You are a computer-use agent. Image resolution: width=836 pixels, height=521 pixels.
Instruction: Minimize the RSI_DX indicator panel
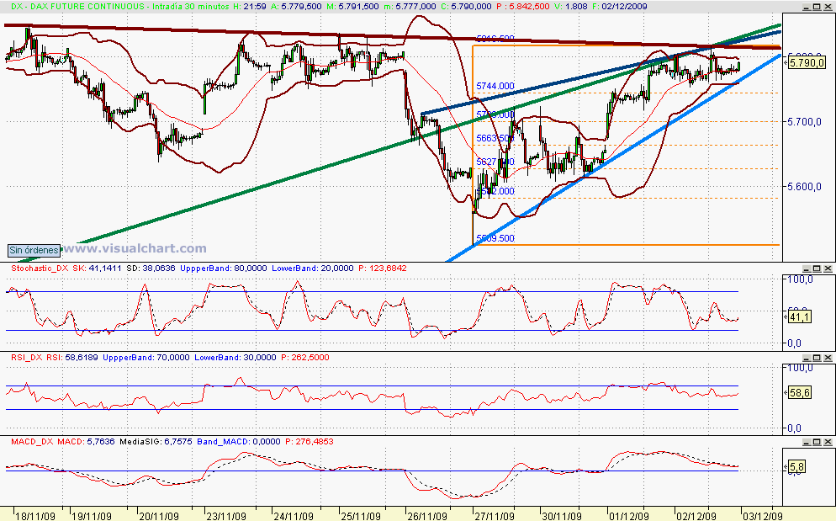[806, 356]
